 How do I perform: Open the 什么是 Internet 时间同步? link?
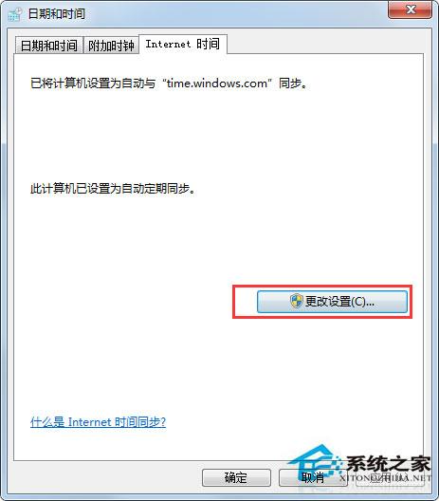click(x=98, y=422)
